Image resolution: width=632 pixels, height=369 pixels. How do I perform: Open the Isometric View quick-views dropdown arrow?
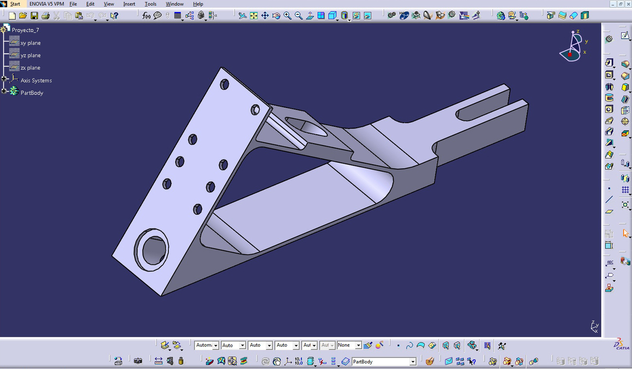click(338, 19)
